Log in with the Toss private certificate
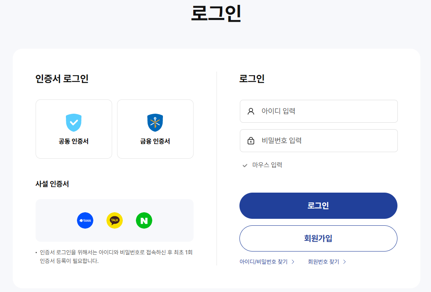431x292 pixels. pyautogui.click(x=85, y=220)
